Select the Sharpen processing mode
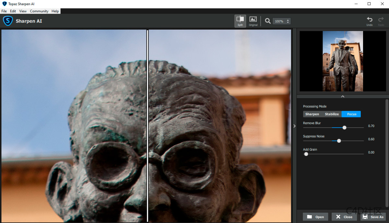Viewport: 389px width, 223px height. point(312,114)
